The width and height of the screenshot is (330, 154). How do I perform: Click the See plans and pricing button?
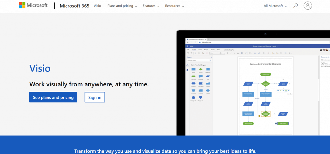[53, 97]
